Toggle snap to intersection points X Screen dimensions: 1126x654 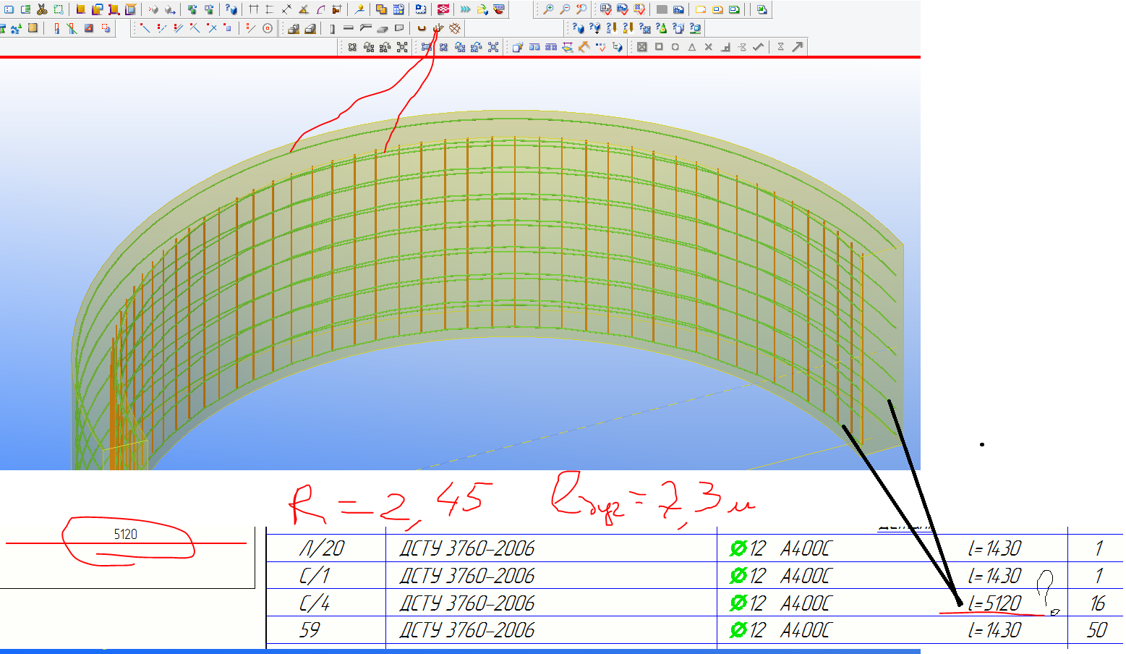[x=709, y=47]
